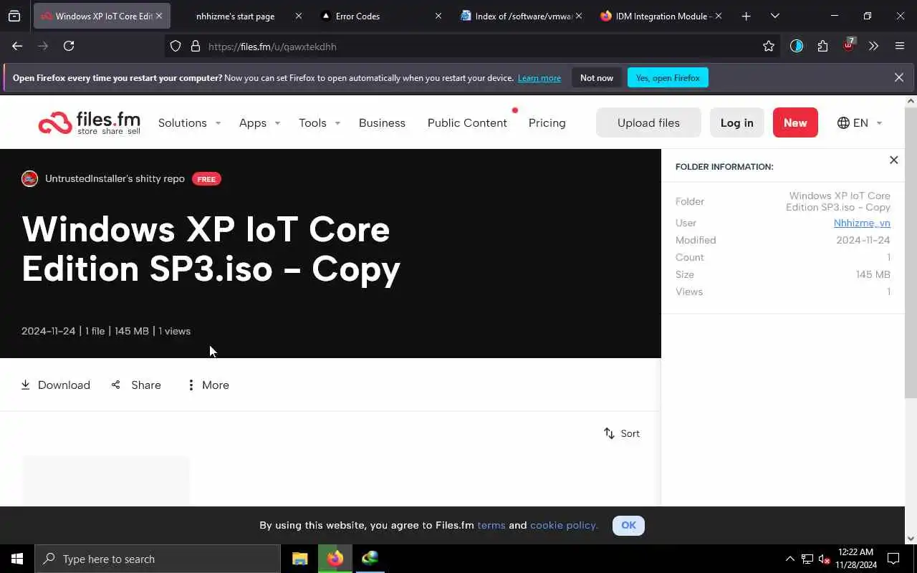Image resolution: width=917 pixels, height=573 pixels.
Task: Show more toolbar tools overflow chevron
Action: [873, 46]
